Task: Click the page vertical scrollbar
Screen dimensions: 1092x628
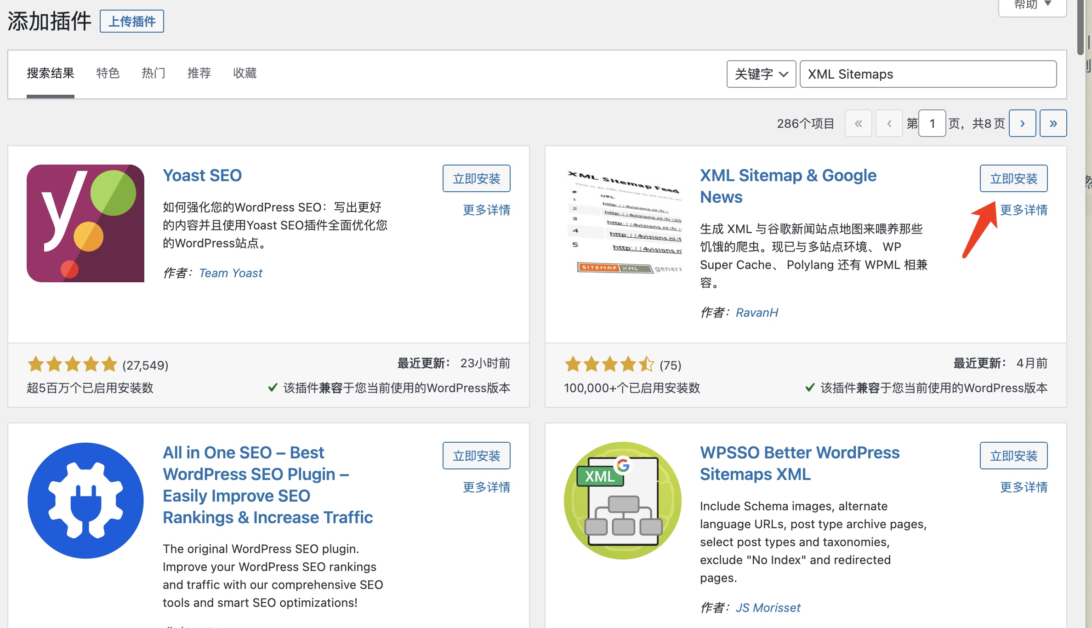Action: pos(1081,28)
